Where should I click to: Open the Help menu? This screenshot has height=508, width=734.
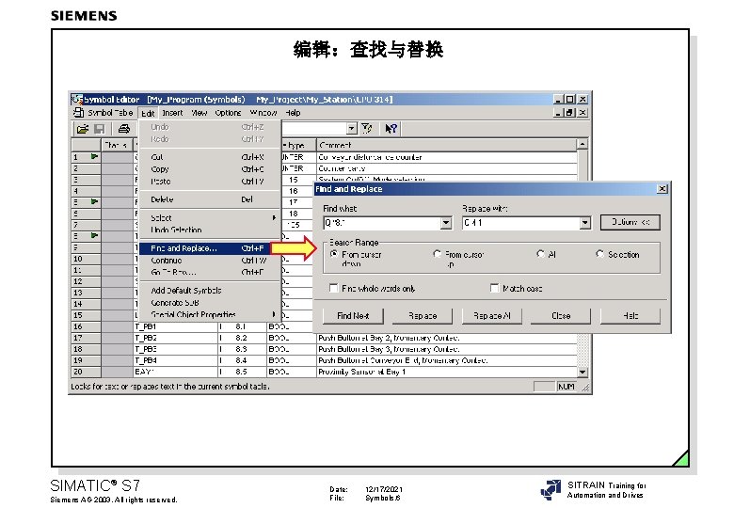tap(293, 113)
